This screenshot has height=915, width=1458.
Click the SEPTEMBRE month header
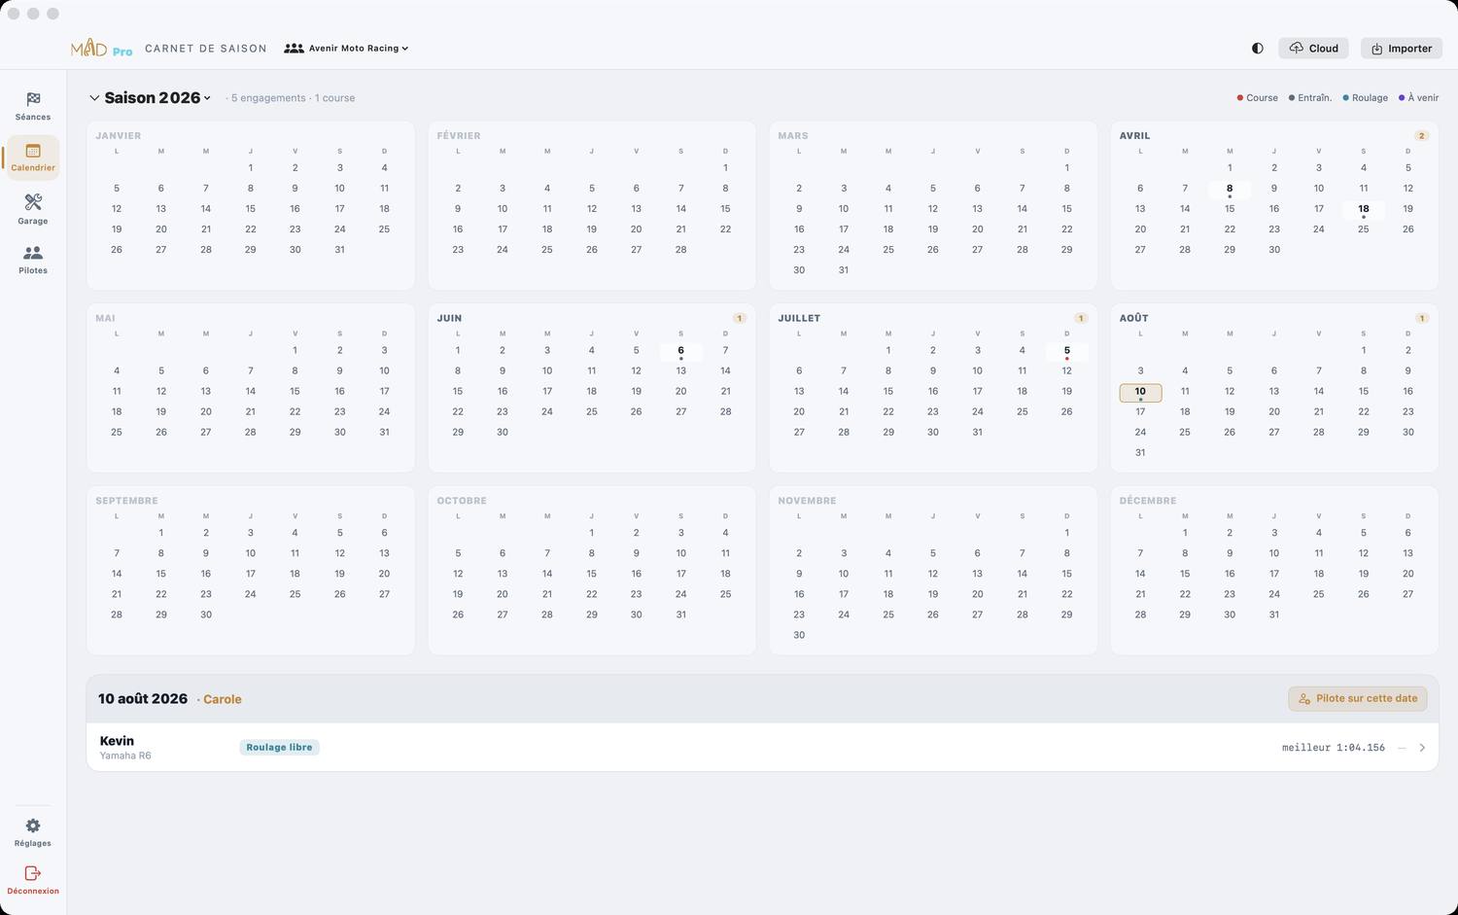[x=126, y=501]
